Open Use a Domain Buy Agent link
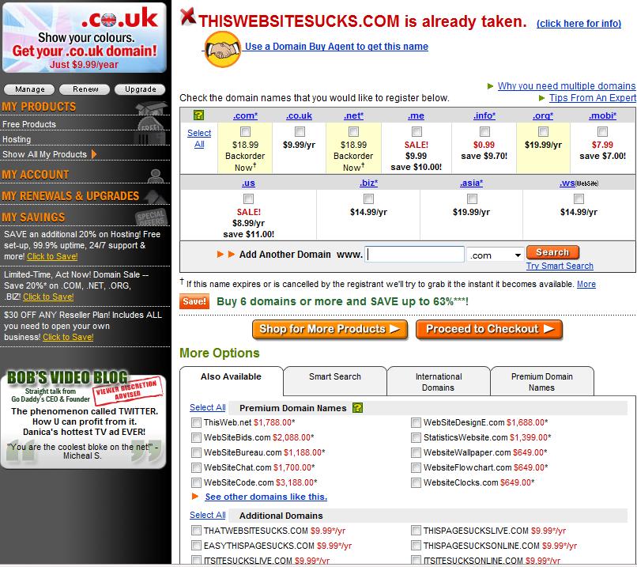Image resolution: width=637 pixels, height=567 pixels. click(337, 47)
